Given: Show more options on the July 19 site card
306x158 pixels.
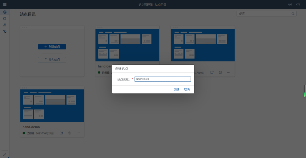Looking at the screenshot, I should pos(229,72).
